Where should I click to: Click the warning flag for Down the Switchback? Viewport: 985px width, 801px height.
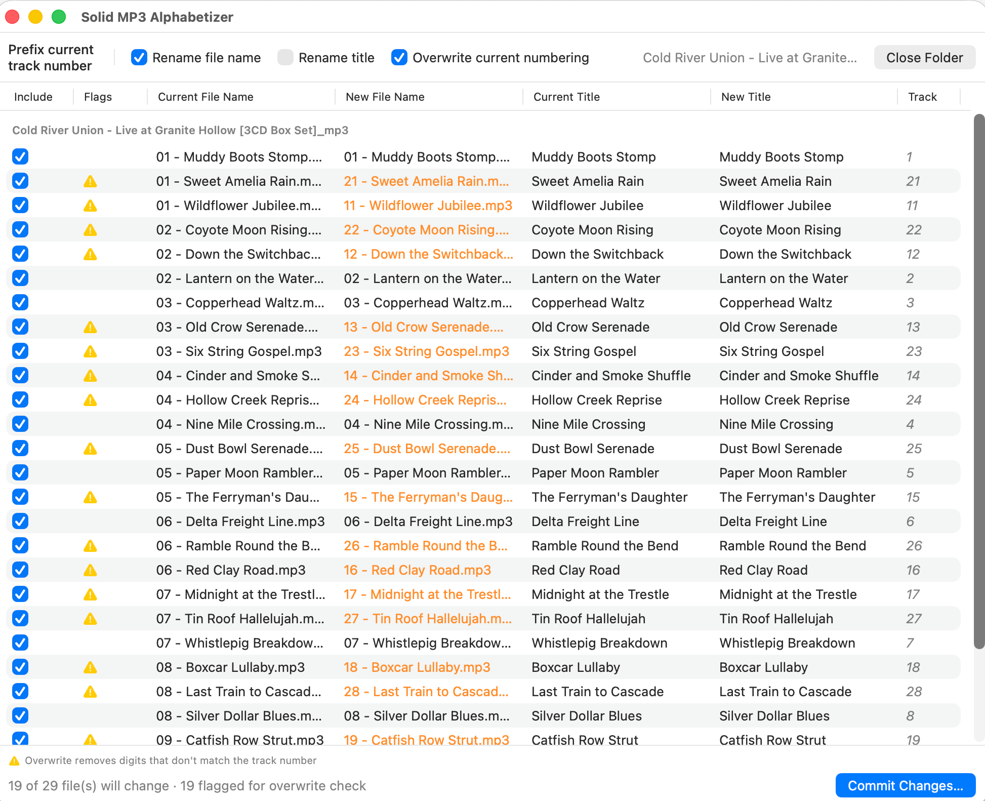[90, 254]
